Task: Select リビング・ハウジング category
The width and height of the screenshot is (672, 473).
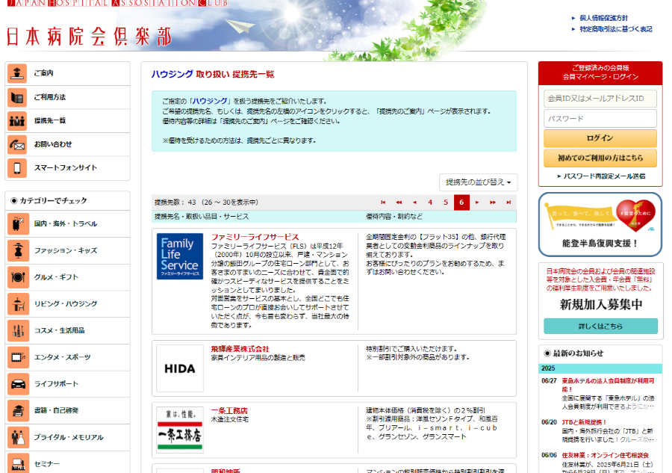Action: [67, 304]
